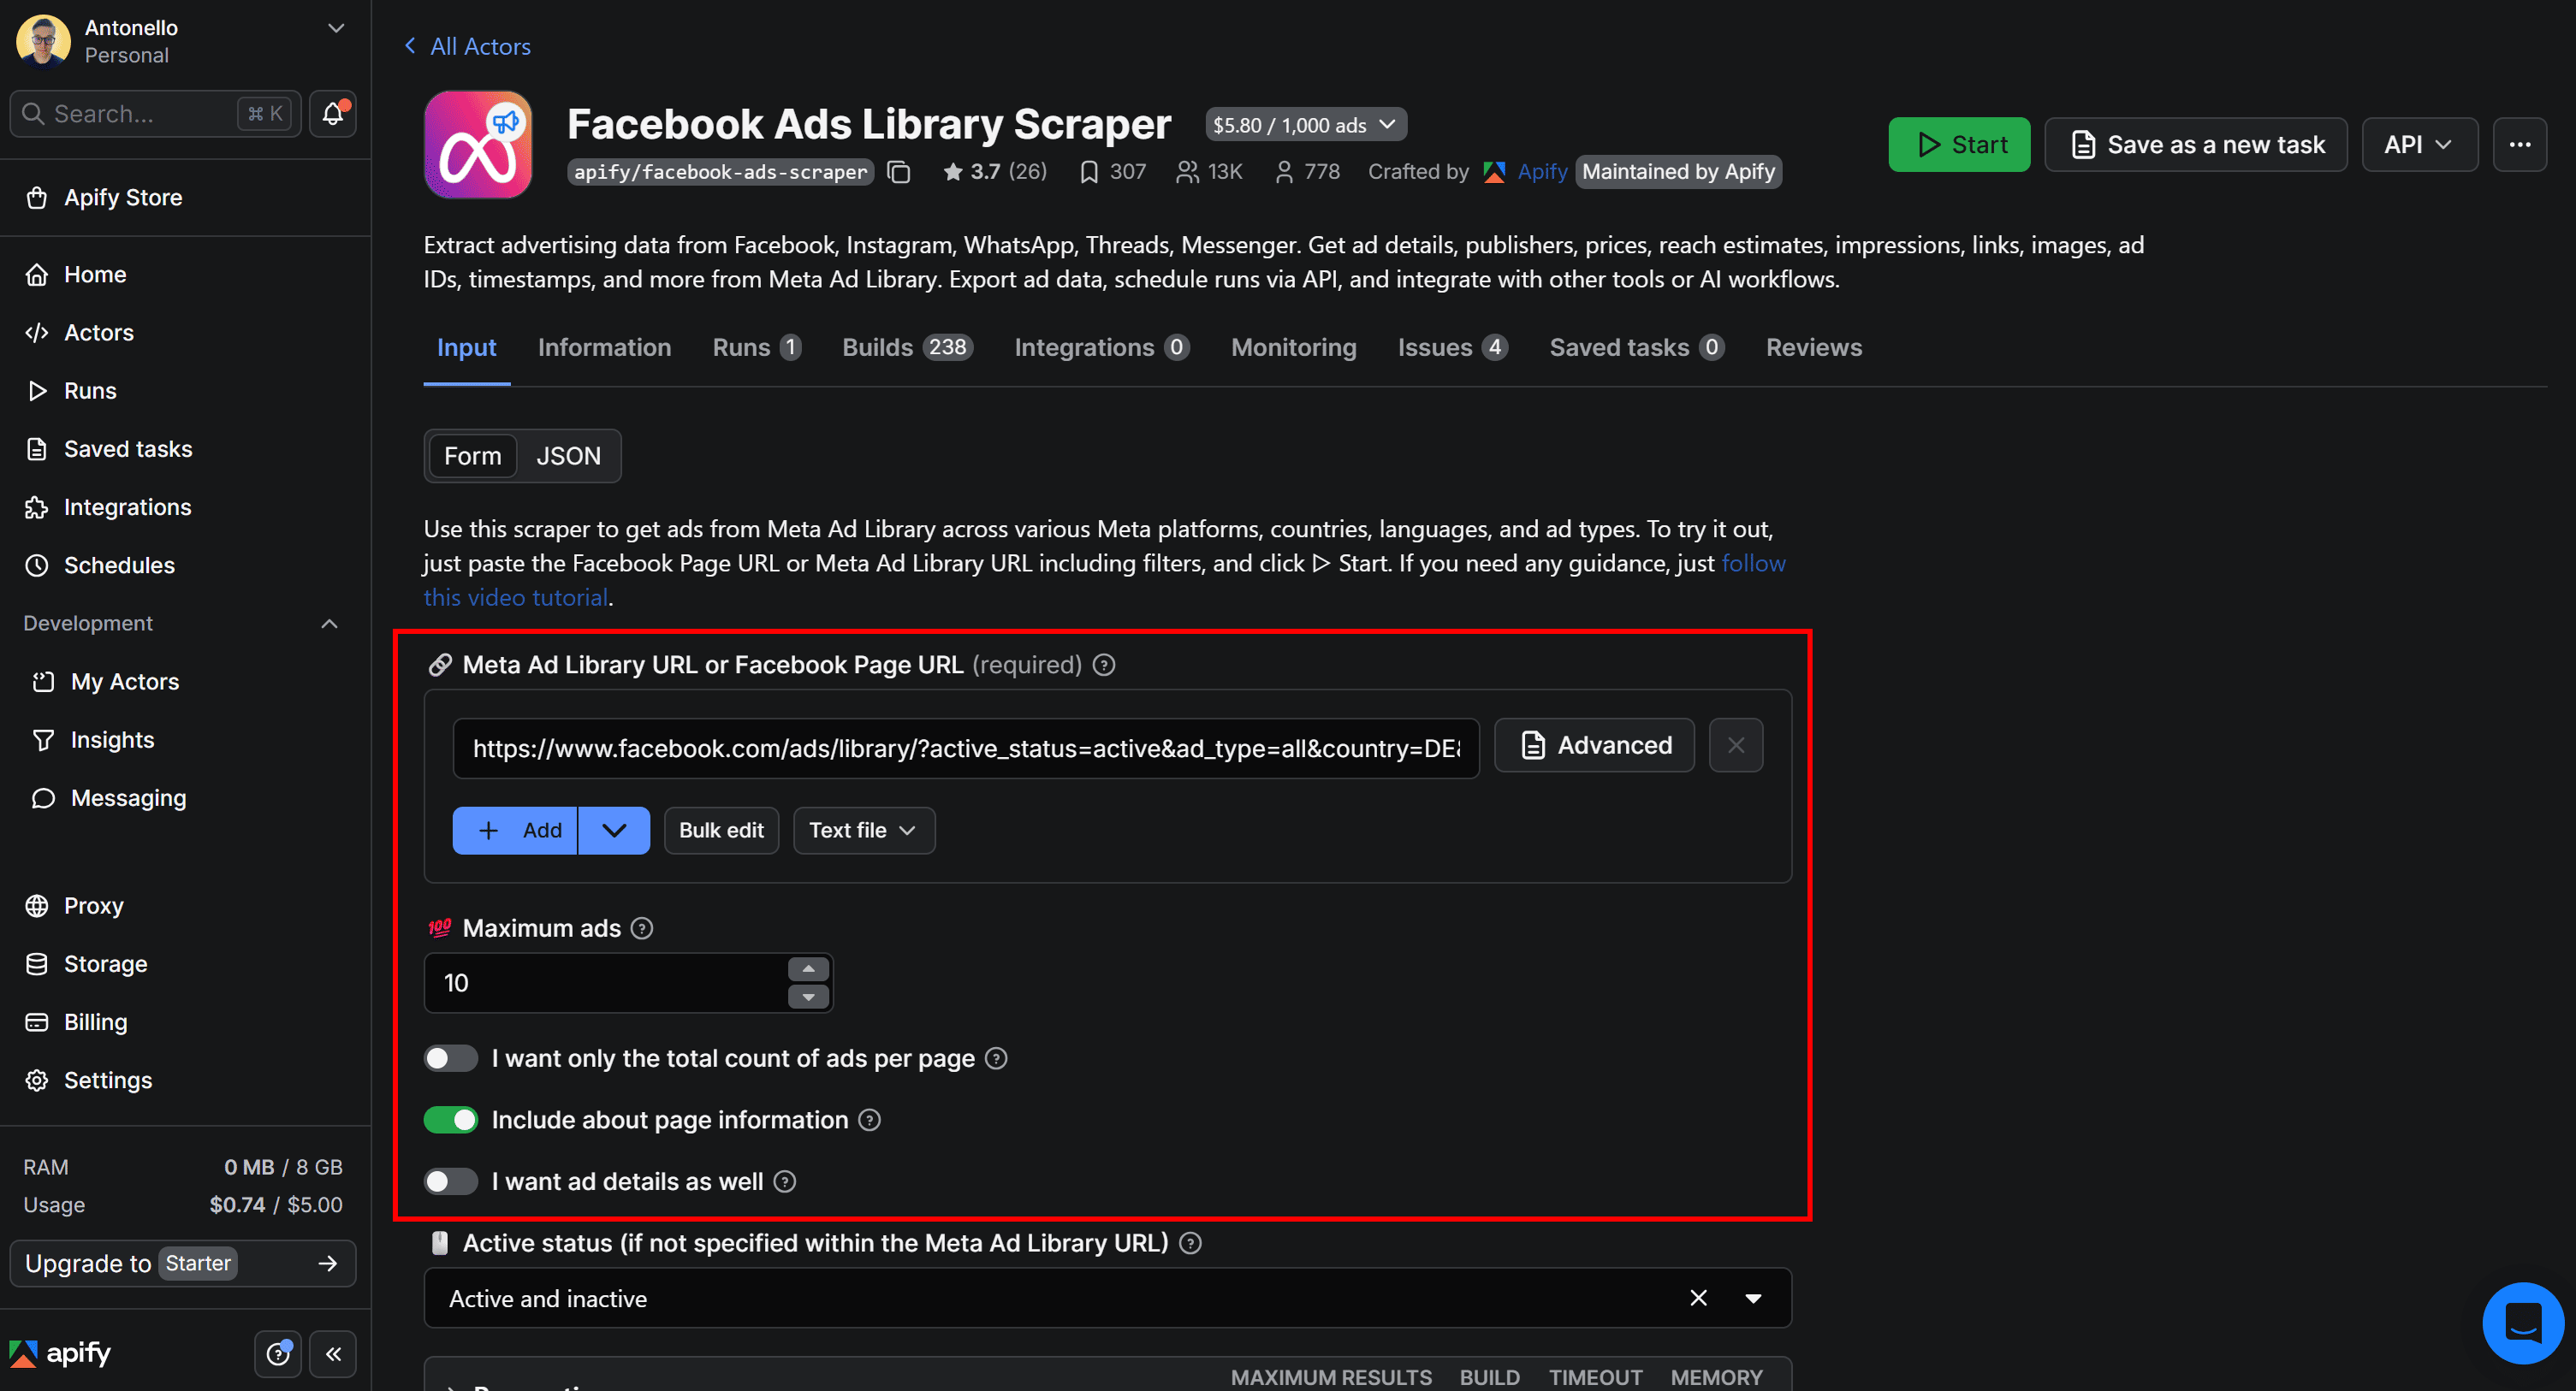Viewport: 2576px width, 1391px height.
Task: Start the Facebook Ads Library Scraper run
Action: 1958,144
